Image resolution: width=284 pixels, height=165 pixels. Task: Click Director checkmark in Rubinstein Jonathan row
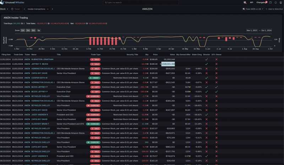pos(206,59)
